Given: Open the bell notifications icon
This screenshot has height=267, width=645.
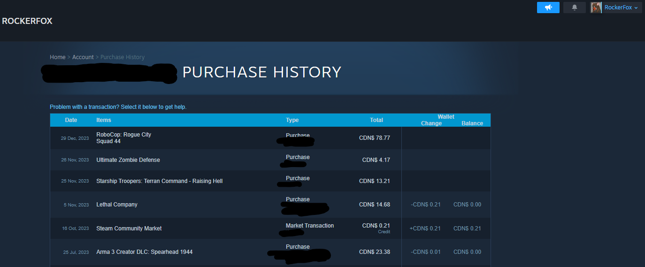Looking at the screenshot, I should coord(575,8).
